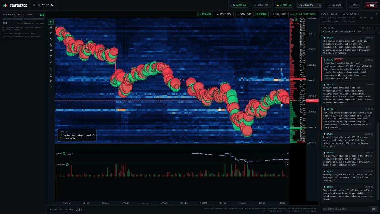Viewport: 380px width, 214px height.
Task: Lock all chart drawings
Action: (51, 75)
